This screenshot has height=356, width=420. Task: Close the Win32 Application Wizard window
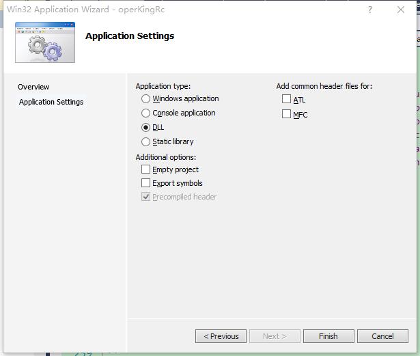[401, 10]
